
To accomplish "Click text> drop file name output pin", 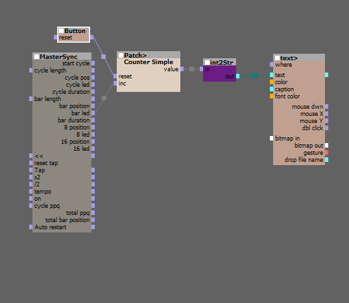I will (x=326, y=160).
